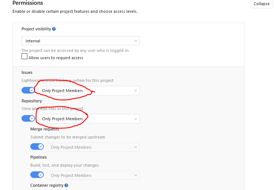The image size is (274, 190).
Task: Open the Container registry help icon
Action: tap(66, 186)
